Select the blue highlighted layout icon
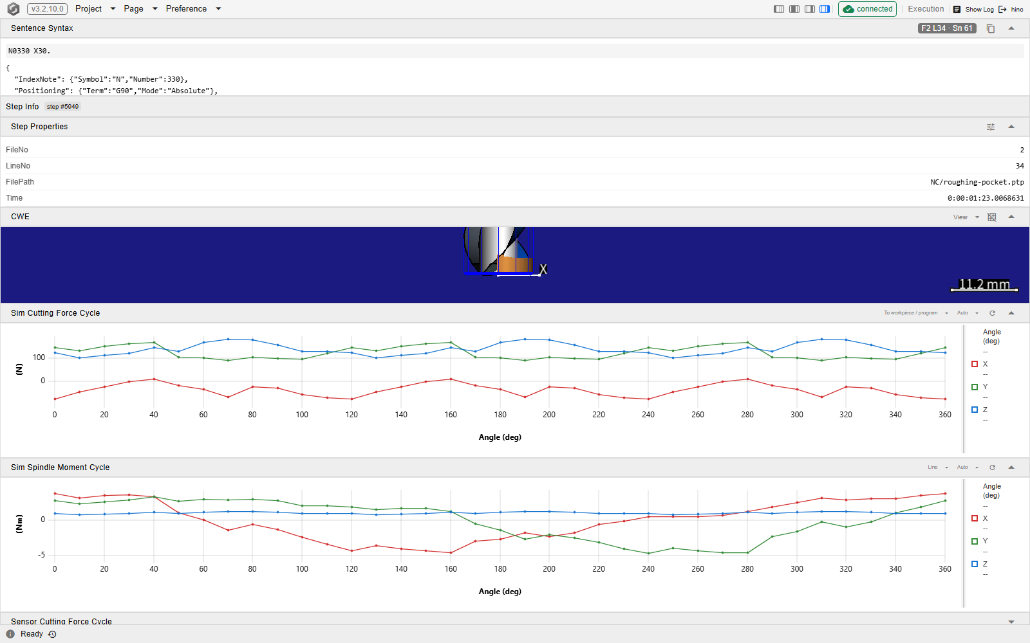The height and width of the screenshot is (643, 1030). [825, 9]
